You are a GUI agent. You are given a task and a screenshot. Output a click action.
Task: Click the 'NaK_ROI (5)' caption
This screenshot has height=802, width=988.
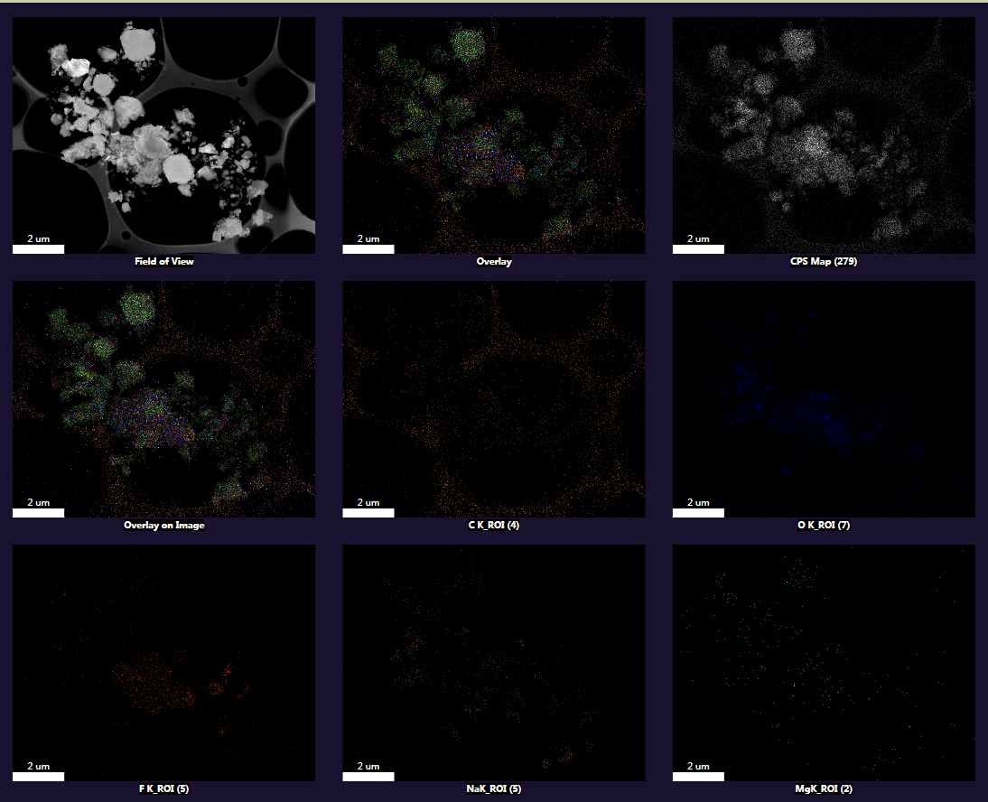coord(494,788)
